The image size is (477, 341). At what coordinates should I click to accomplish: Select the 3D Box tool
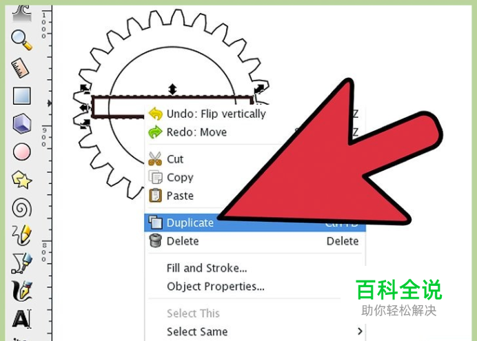[x=22, y=124]
